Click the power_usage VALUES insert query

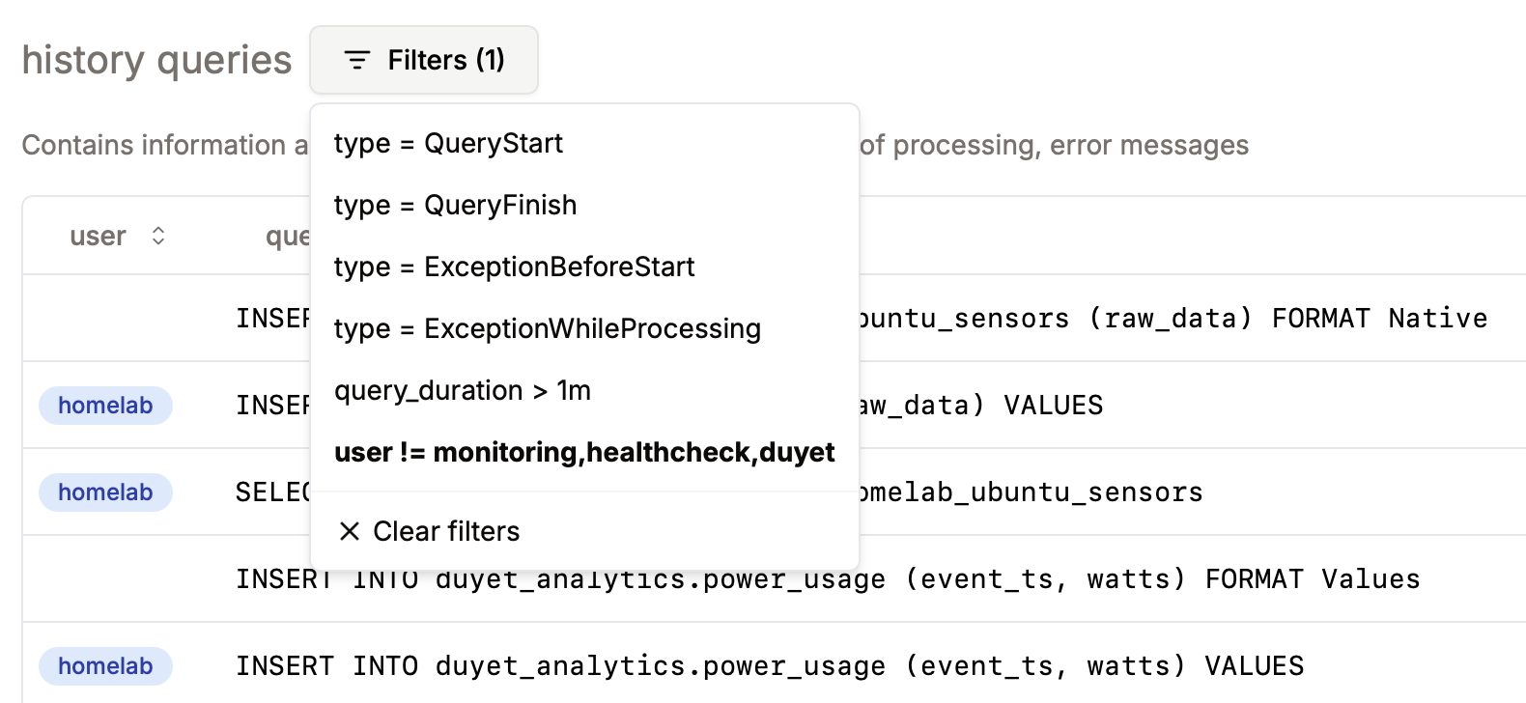[x=770, y=666]
